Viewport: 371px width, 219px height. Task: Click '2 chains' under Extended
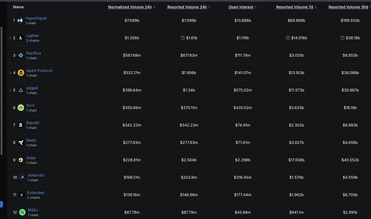pyautogui.click(x=33, y=198)
